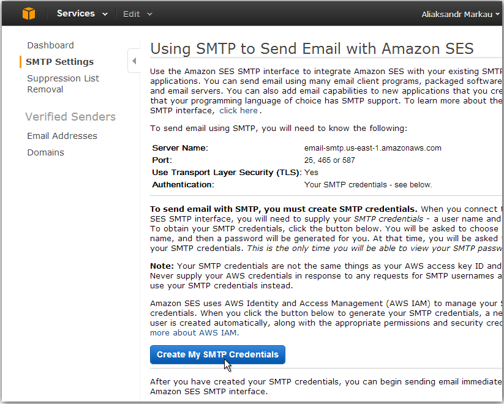Collapse the sidebar using the arrow button

135,60
